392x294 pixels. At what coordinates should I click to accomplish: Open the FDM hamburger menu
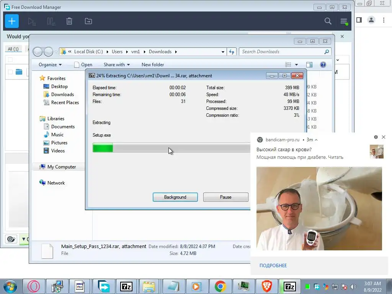[x=344, y=21]
